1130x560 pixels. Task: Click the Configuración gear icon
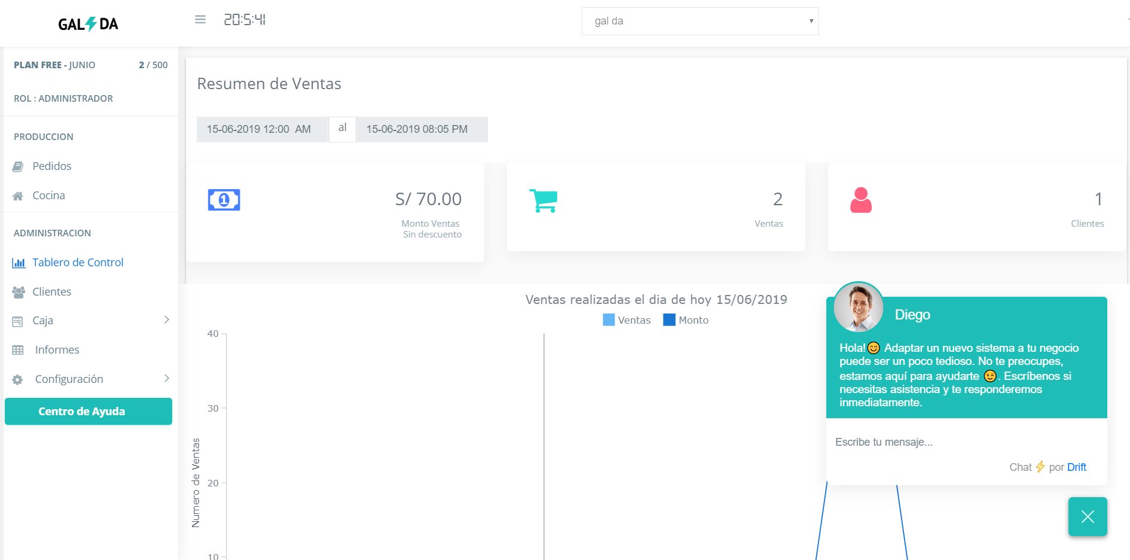pyautogui.click(x=18, y=379)
